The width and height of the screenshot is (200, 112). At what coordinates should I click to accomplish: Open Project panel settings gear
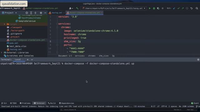[41, 13]
